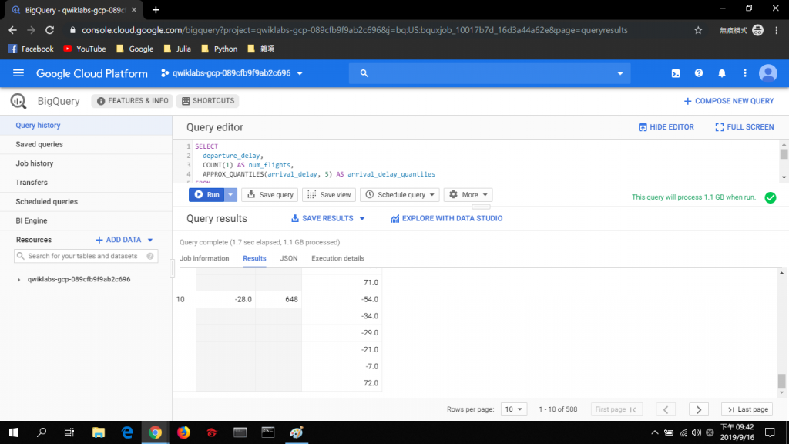The height and width of the screenshot is (444, 789).
Task: Activate Cloud Shell icon
Action: click(x=676, y=73)
